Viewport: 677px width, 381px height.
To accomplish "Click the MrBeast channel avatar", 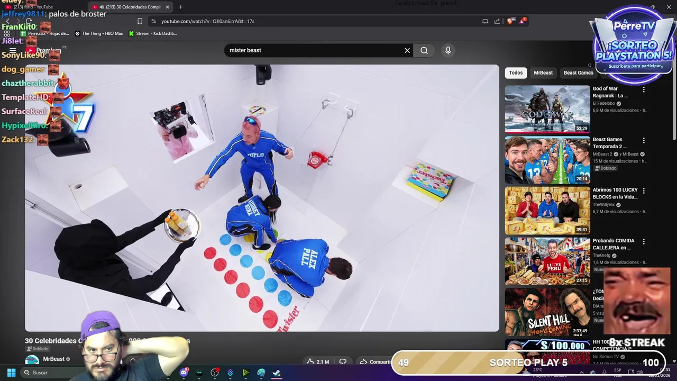I will tap(32, 361).
